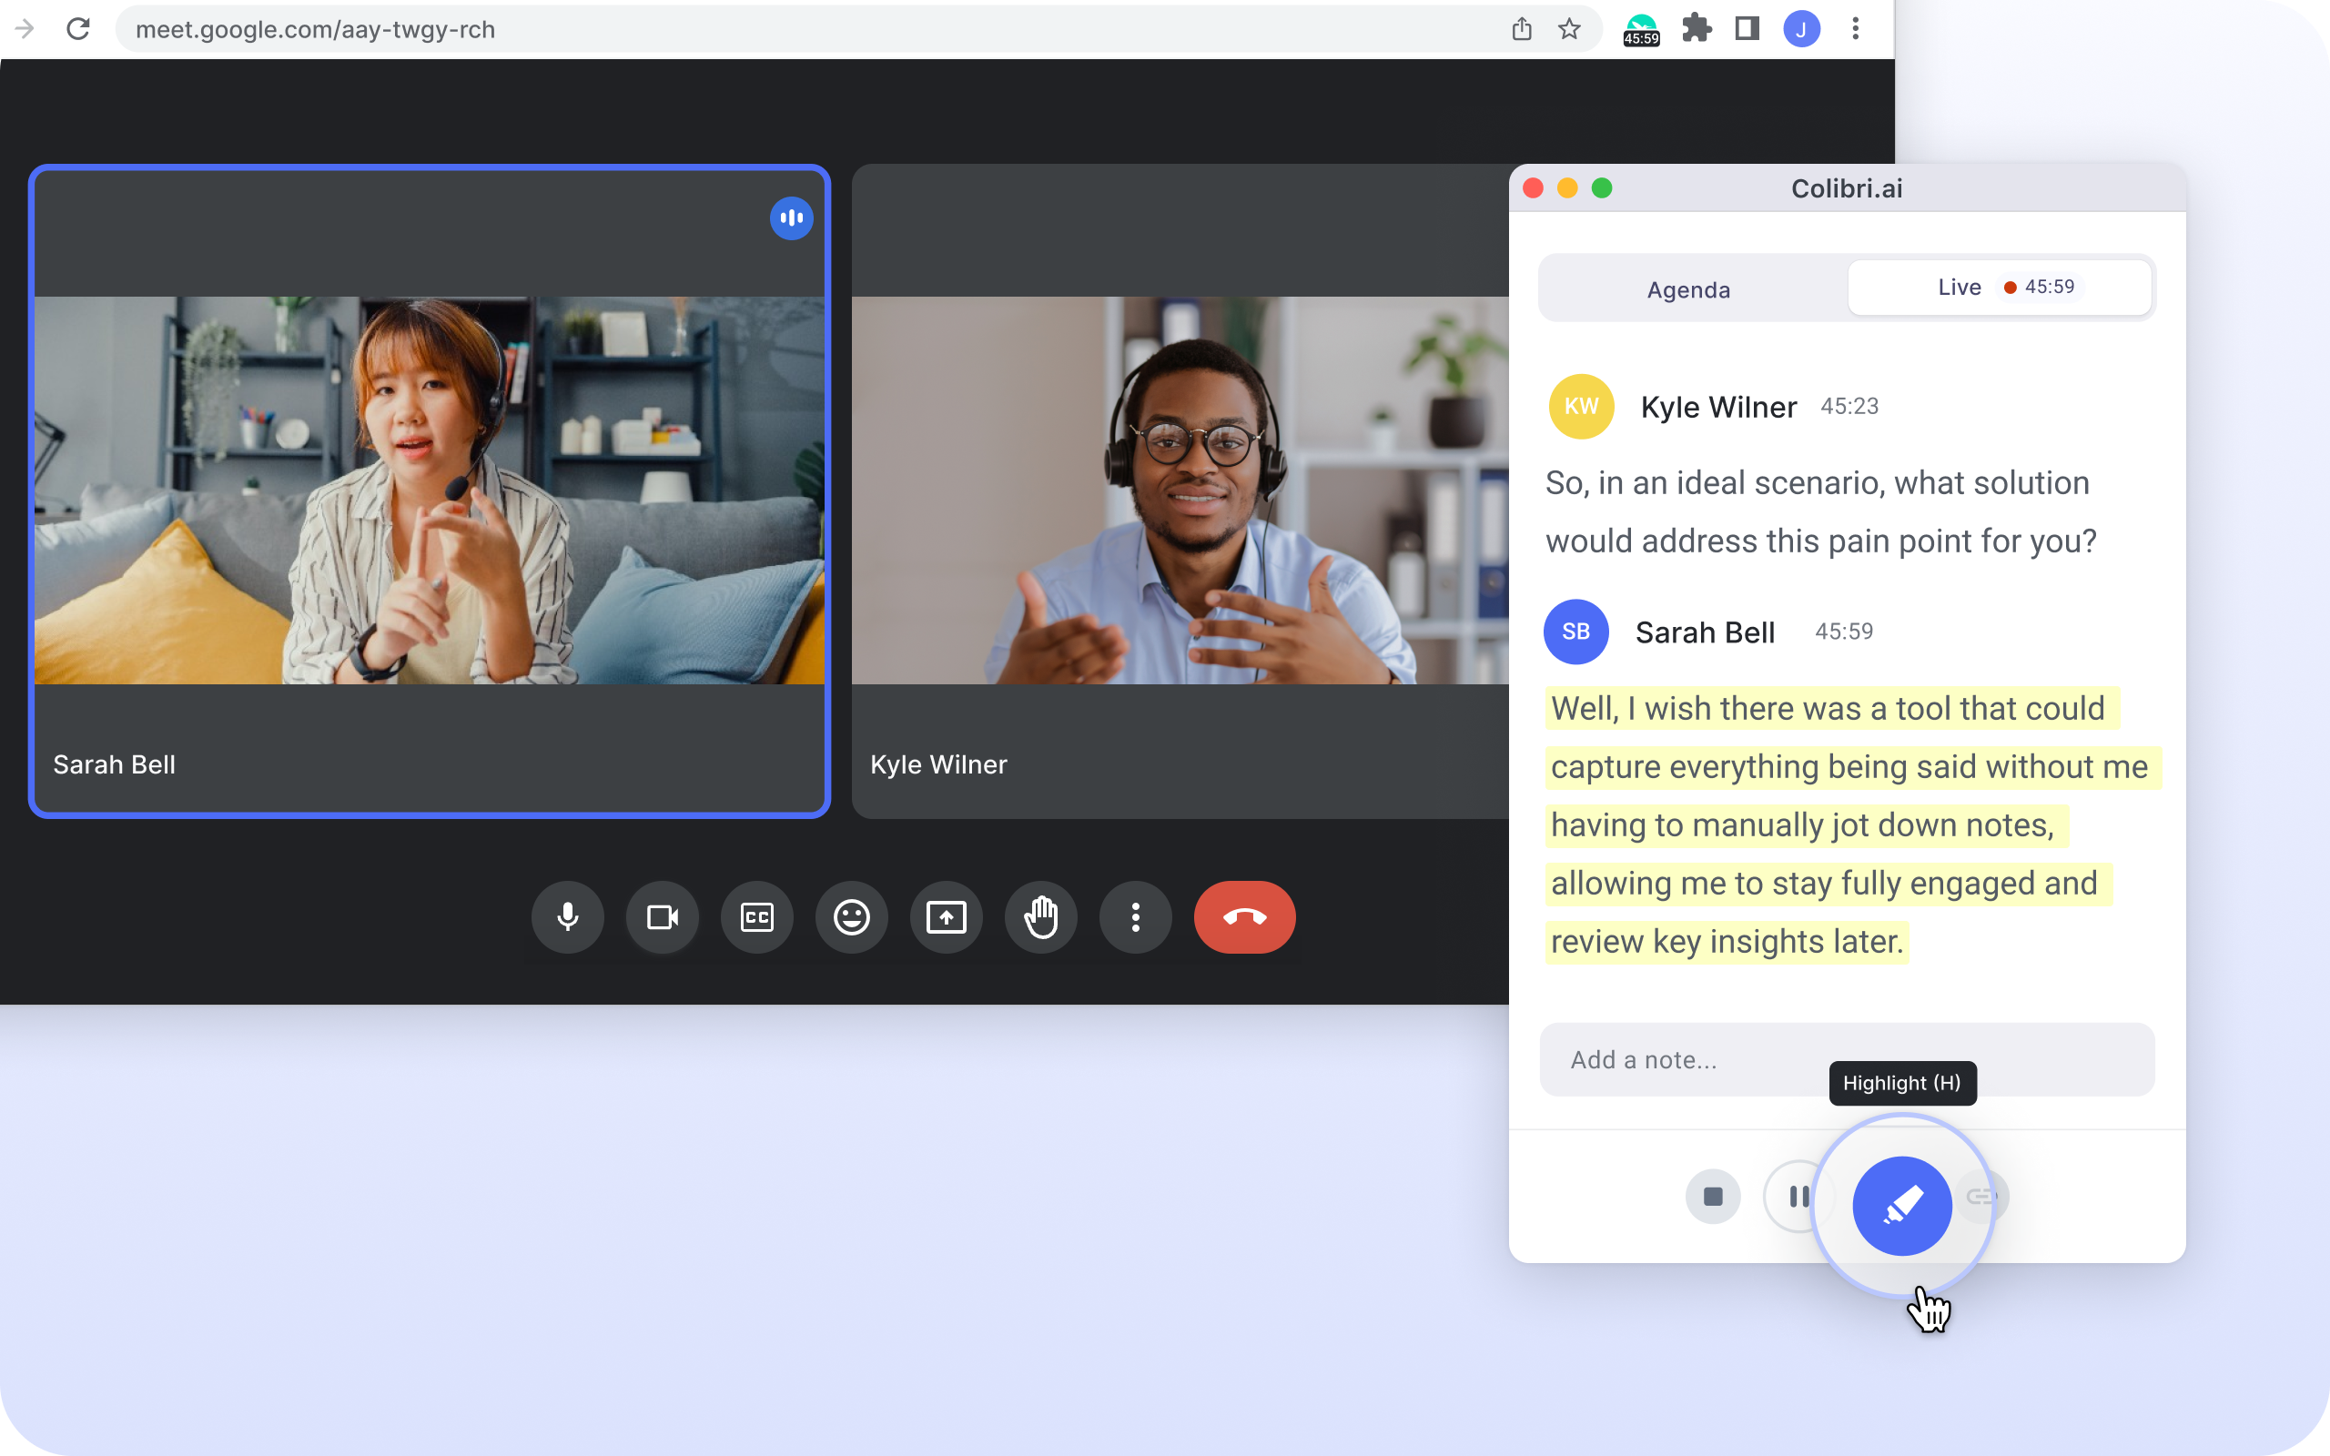Open the Chrome profile avatar J
The image size is (2330, 1456).
(1801, 29)
